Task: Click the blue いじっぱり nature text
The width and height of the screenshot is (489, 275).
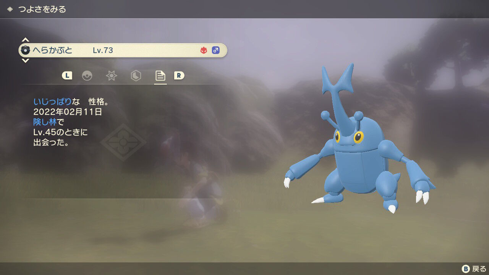Action: coord(52,102)
